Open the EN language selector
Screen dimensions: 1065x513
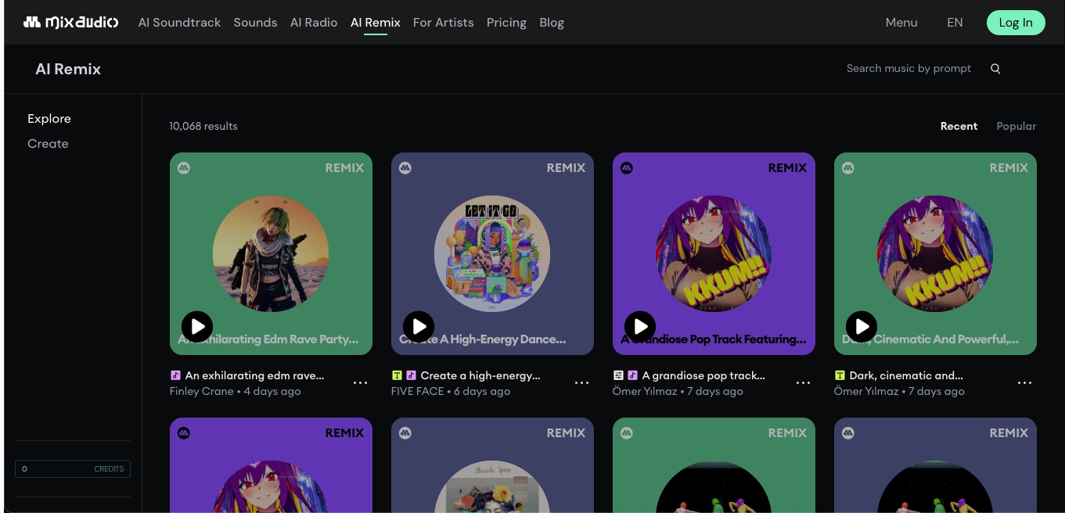[955, 23]
